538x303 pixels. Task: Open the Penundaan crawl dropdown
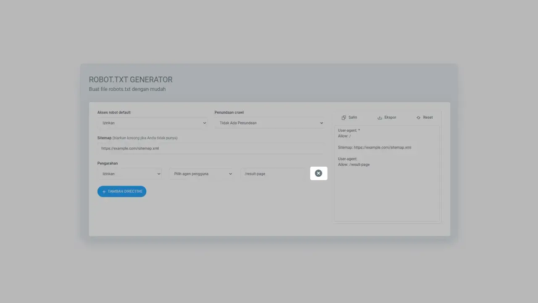coord(269,123)
